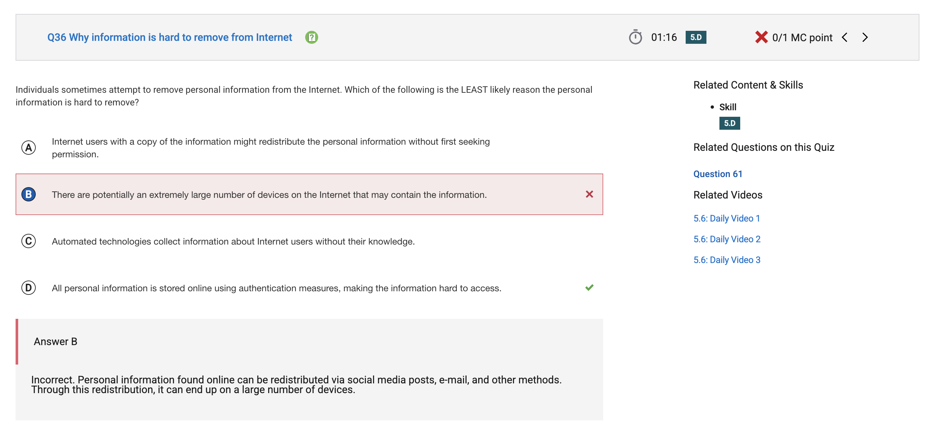Click the 0/1 MC point score text
Screen dimensions: 935x421
point(802,38)
